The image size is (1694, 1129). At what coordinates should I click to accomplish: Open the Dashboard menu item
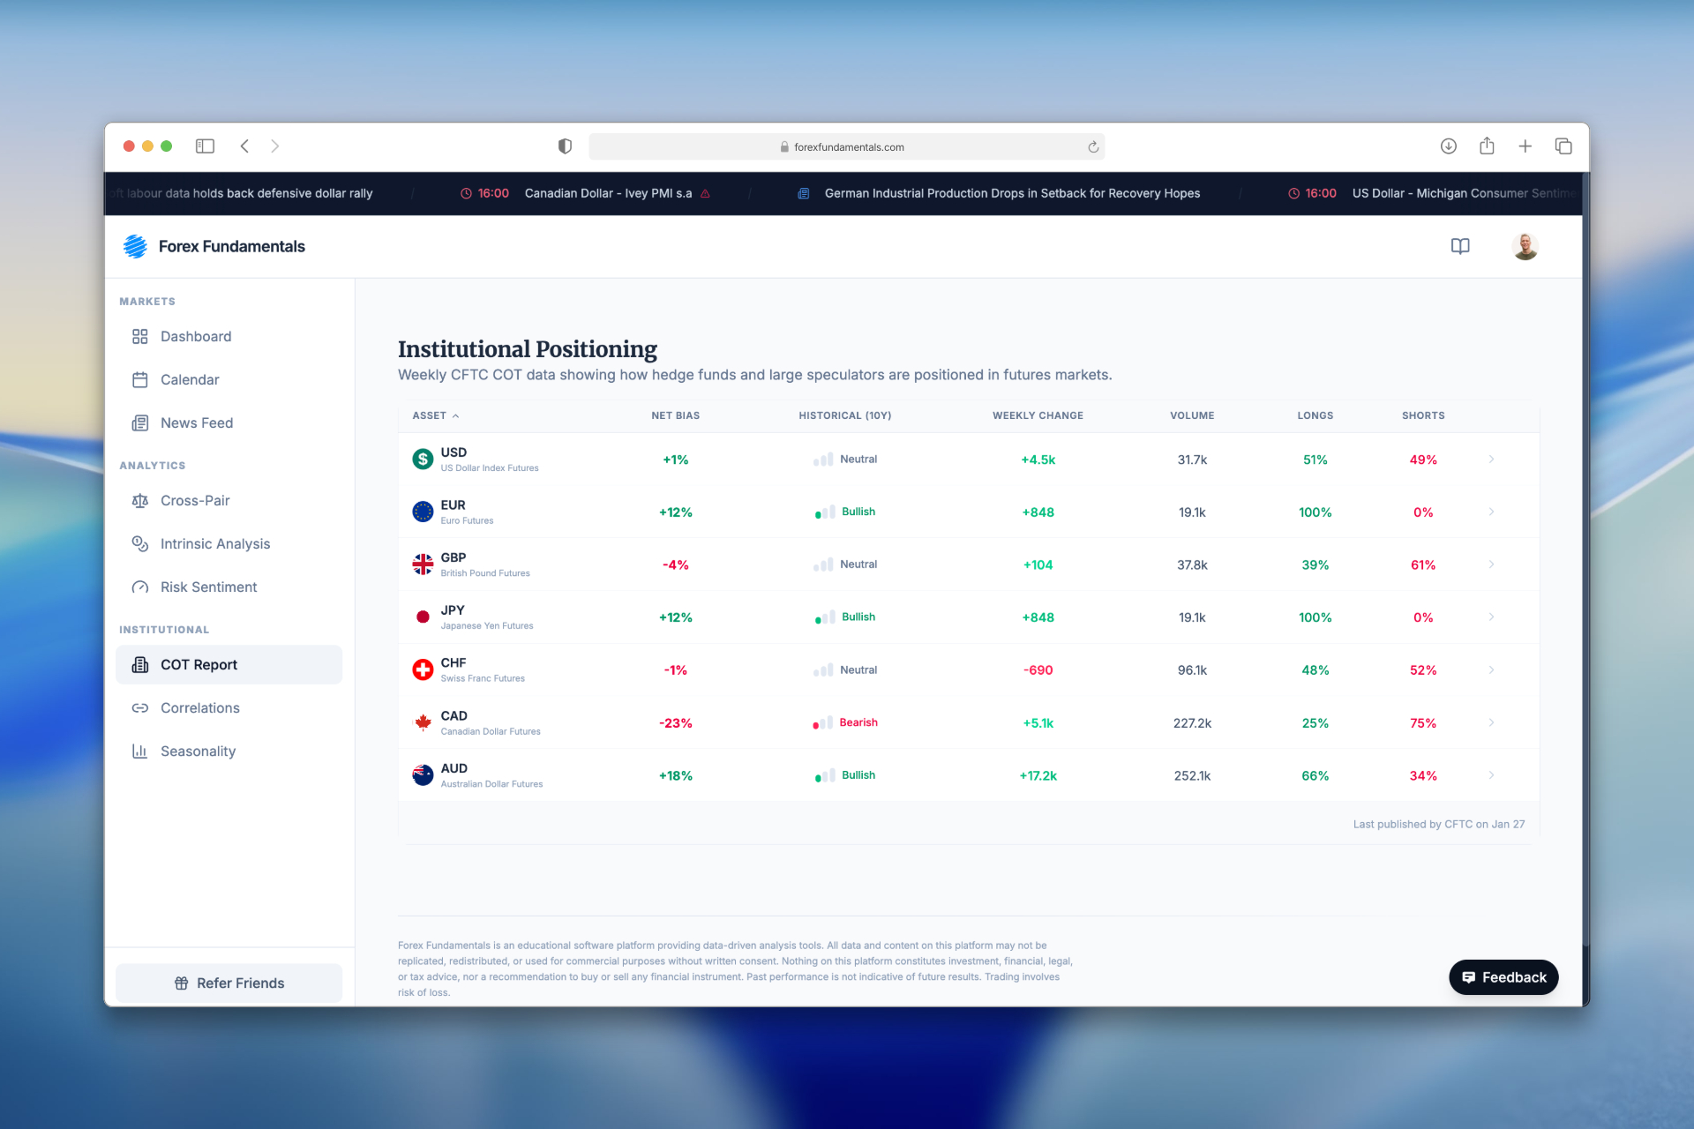(195, 336)
